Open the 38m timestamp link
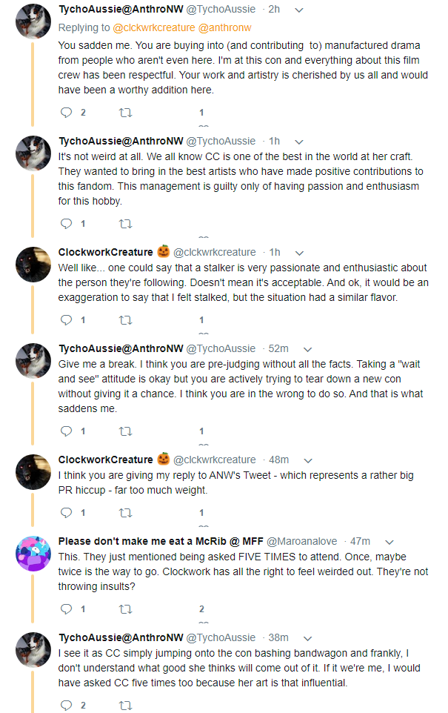 [x=278, y=637]
